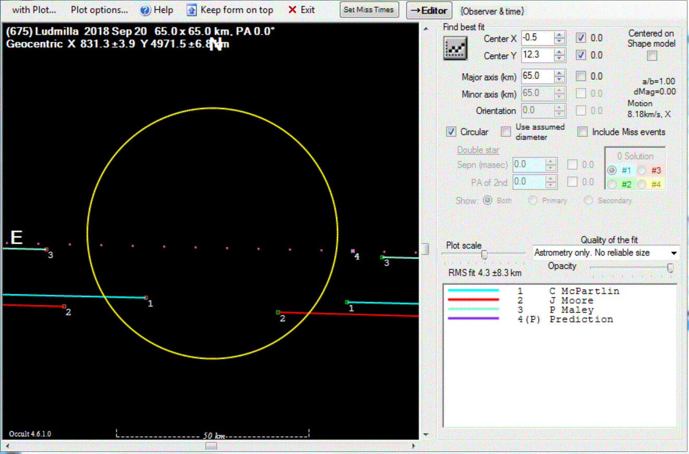Screen dimensions: 689x454
Task: Decrease Center Y with down spinner arrow
Action: pos(559,58)
